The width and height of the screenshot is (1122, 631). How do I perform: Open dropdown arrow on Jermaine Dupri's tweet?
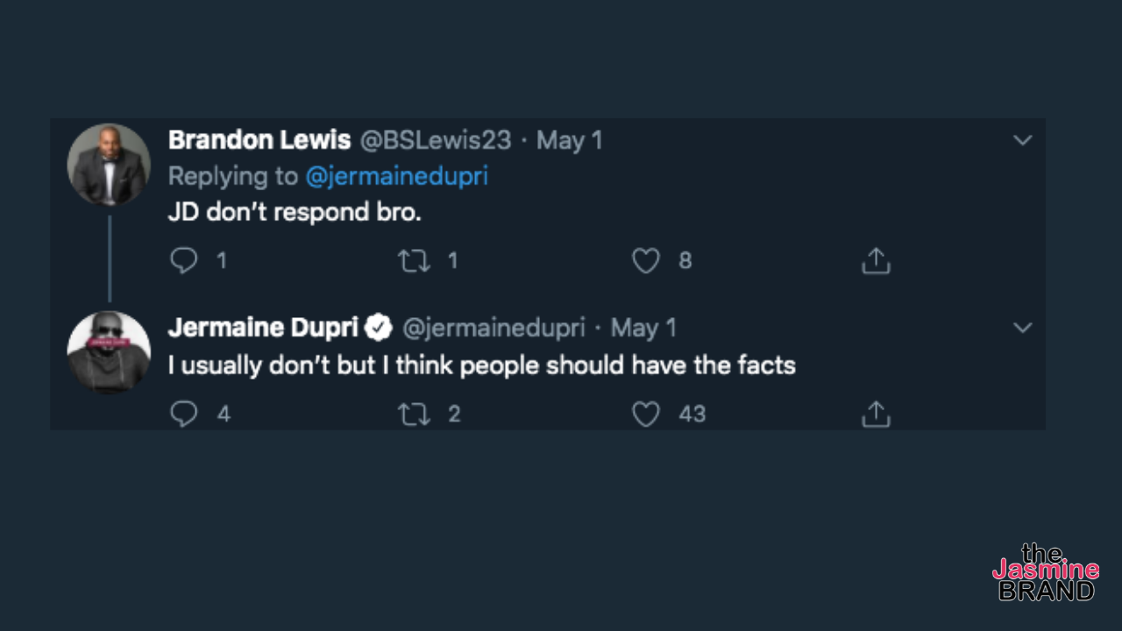1022,328
